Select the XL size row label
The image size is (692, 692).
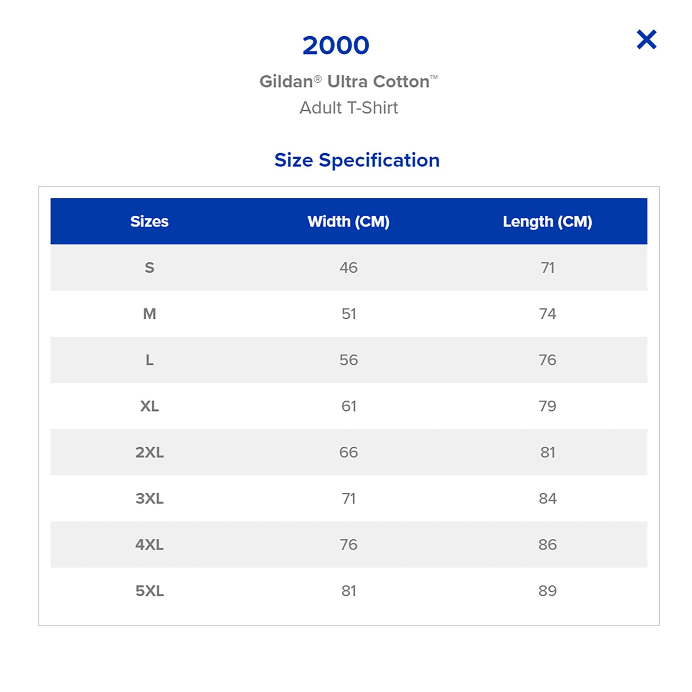[x=149, y=406]
